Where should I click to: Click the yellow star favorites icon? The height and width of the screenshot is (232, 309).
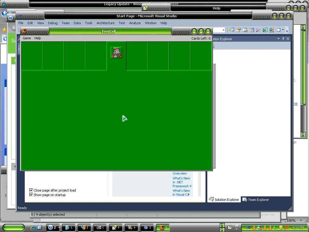pyautogui.click(x=4, y=30)
